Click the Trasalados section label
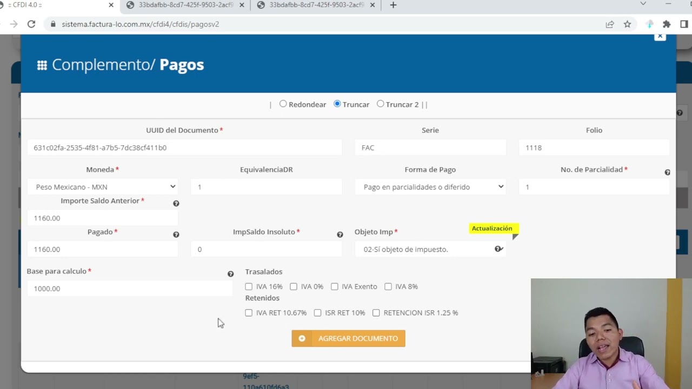The height and width of the screenshot is (389, 692). [x=264, y=272]
